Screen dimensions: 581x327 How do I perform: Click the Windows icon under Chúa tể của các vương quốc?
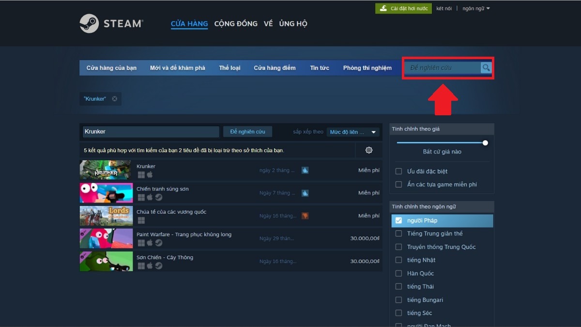coord(141,220)
